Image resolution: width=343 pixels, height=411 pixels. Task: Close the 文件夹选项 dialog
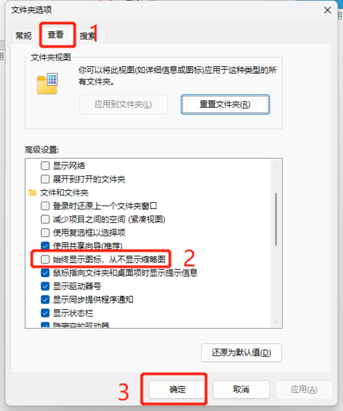click(x=327, y=10)
